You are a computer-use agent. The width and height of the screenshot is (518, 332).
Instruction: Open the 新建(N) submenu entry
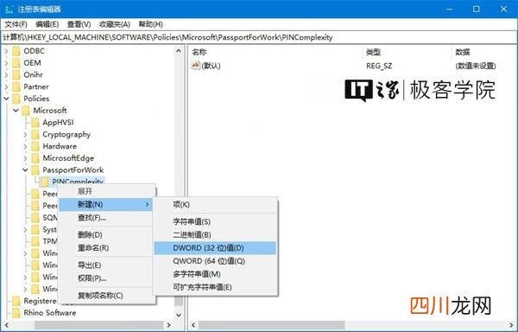point(106,205)
